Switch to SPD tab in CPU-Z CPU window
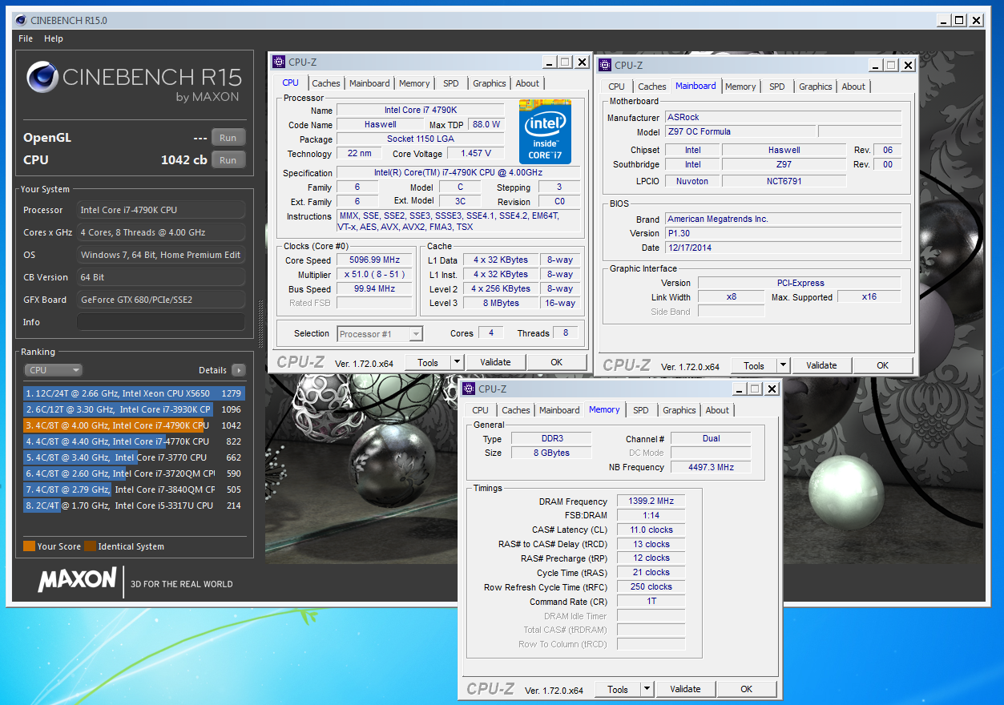Image resolution: width=1004 pixels, height=705 pixels. click(451, 83)
